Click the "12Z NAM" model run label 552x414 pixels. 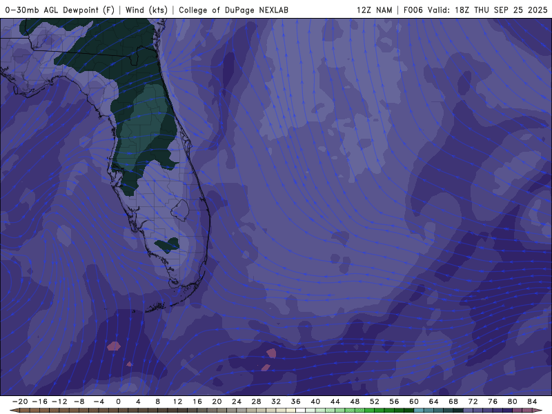(374, 10)
